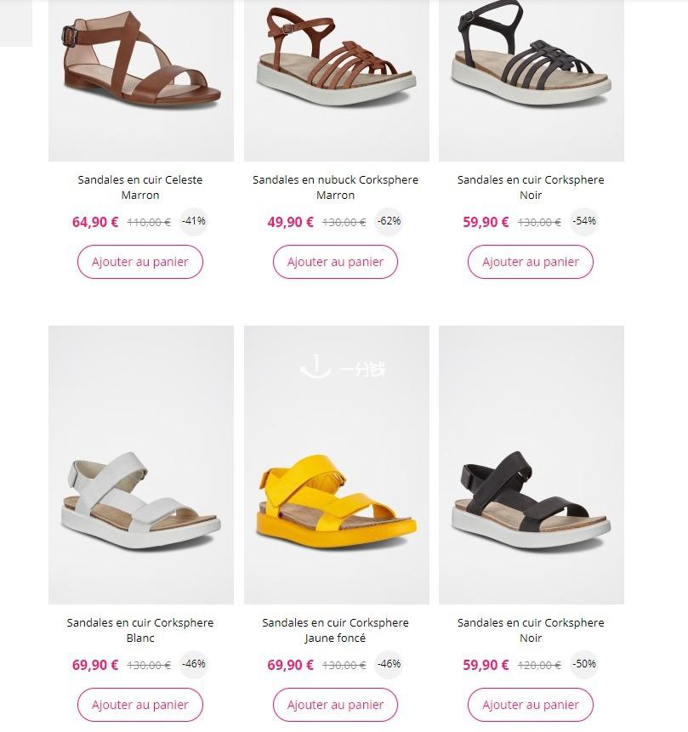
Task: Open 'Sandales en nubuck Corksphere Marron' link
Action: (335, 187)
